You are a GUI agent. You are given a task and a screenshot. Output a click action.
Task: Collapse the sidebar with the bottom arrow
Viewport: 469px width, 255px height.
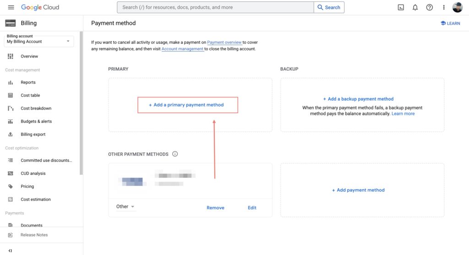point(10,250)
